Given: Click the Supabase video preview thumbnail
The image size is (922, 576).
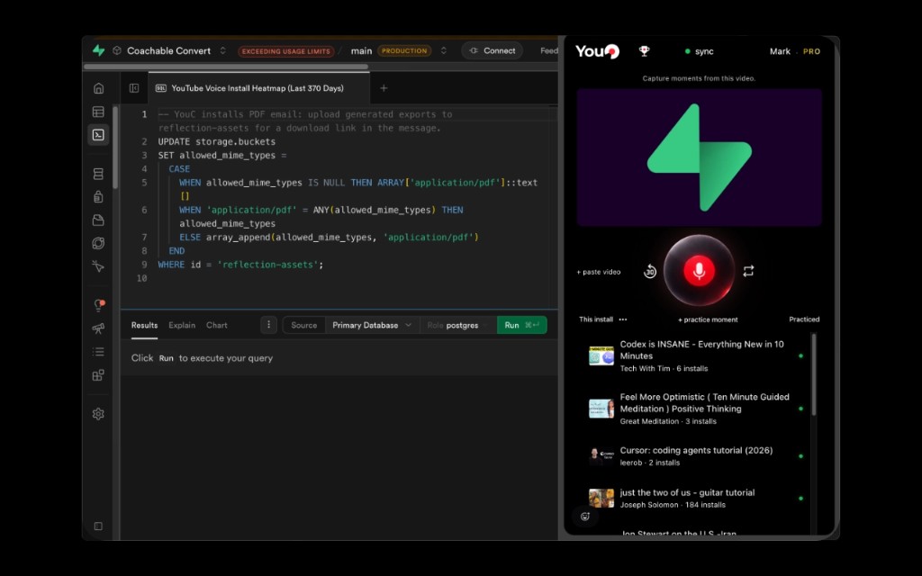Looking at the screenshot, I should (x=699, y=157).
